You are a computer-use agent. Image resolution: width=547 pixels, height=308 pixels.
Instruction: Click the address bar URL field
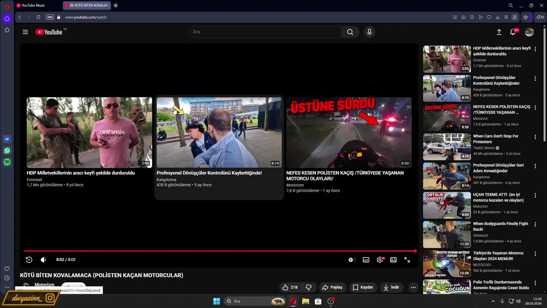click(256, 17)
